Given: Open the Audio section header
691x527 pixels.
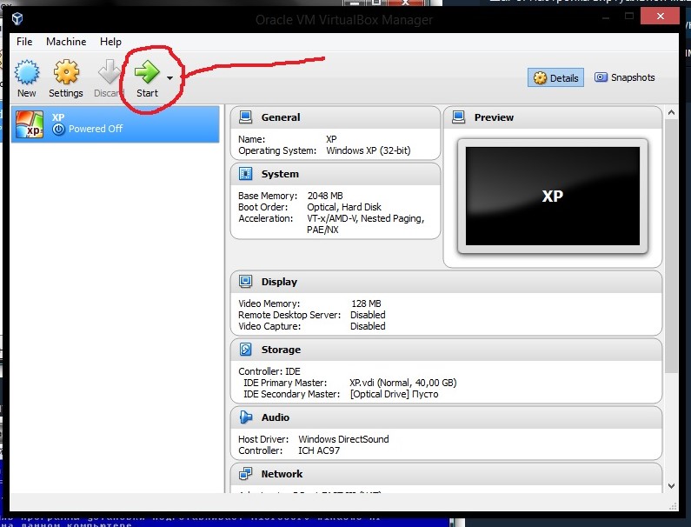Looking at the screenshot, I should point(446,417).
